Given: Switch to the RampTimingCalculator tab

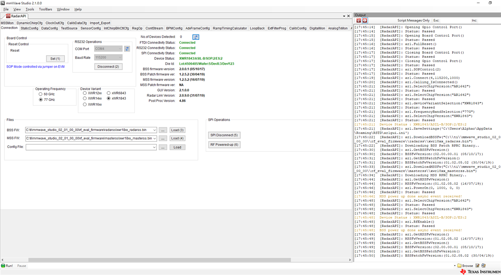Looking at the screenshot, I should [x=230, y=28].
